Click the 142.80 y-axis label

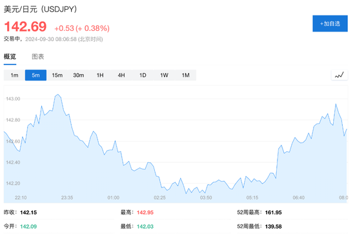[13, 120]
